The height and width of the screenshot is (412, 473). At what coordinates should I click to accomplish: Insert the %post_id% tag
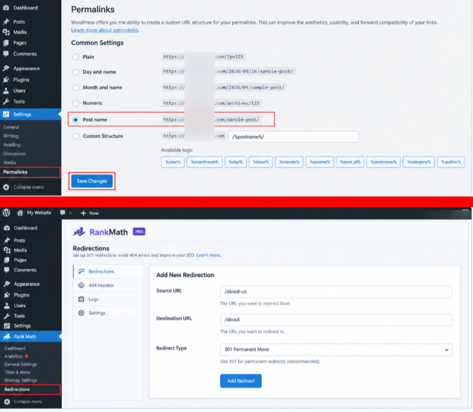350,162
